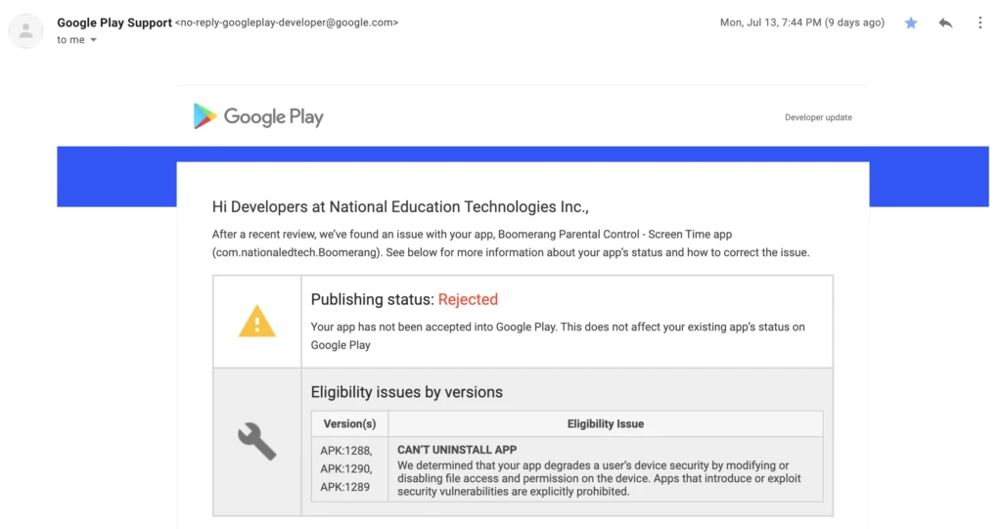
Task: Click the 'Hi Developers' greeting heading
Action: coord(400,206)
